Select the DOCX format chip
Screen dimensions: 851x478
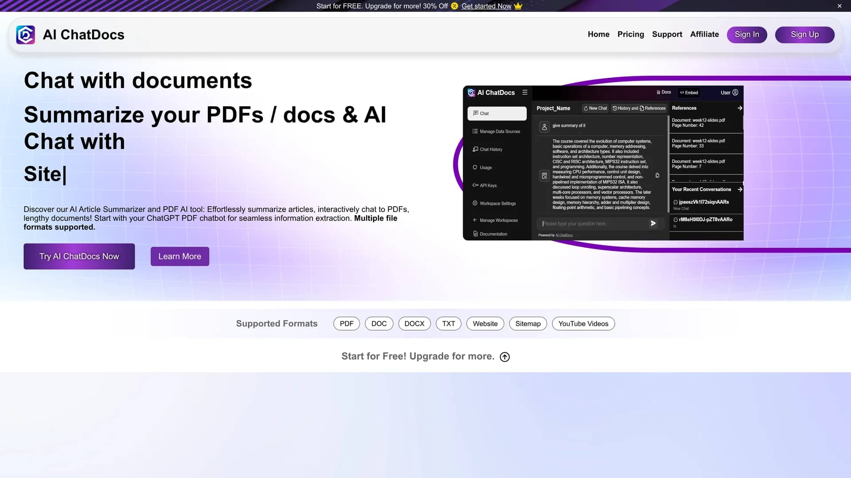[x=414, y=324]
